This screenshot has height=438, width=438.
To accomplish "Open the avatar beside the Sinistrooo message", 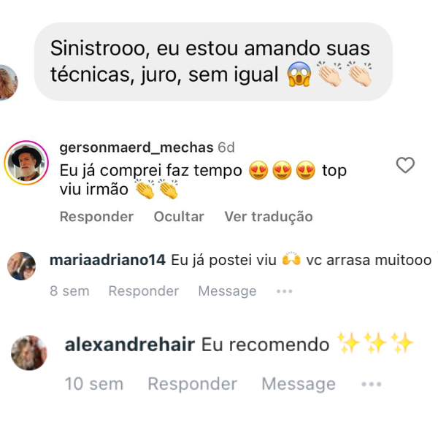I will click(x=8, y=82).
